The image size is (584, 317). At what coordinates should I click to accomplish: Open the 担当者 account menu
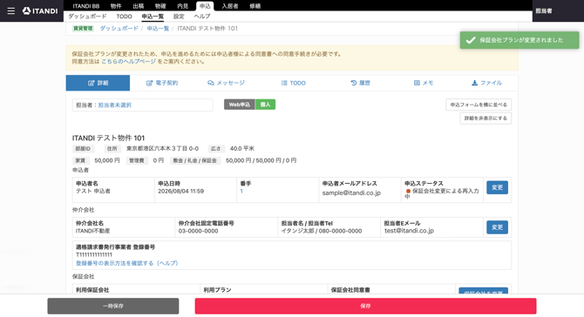point(544,10)
